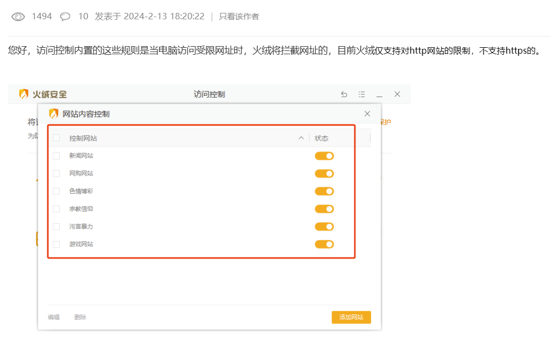Toggle the 新闻网站 status switch
The width and height of the screenshot is (551, 338).
click(324, 156)
